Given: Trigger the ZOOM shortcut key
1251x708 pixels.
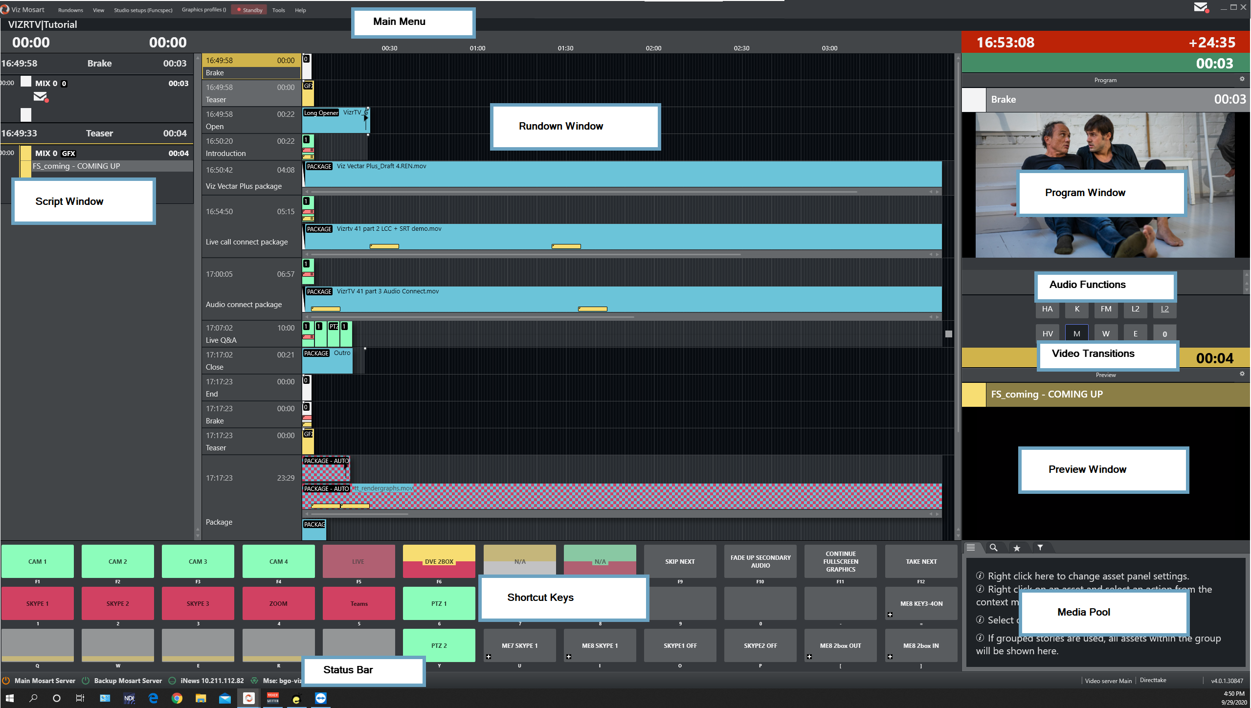Looking at the screenshot, I should coord(279,603).
